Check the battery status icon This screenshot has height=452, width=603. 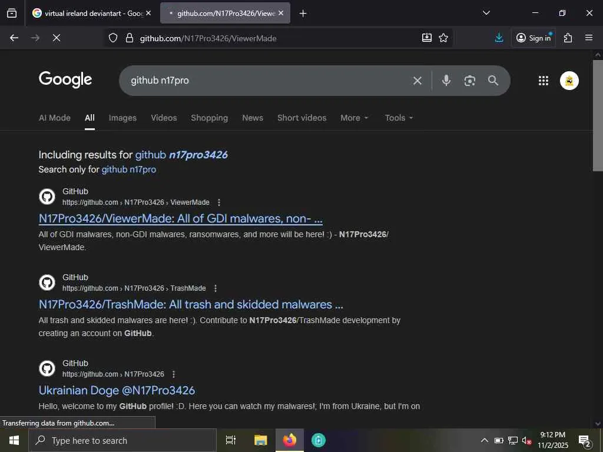[499, 440]
